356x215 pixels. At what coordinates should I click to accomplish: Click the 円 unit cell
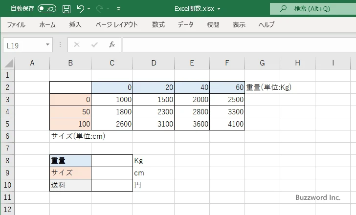point(154,185)
